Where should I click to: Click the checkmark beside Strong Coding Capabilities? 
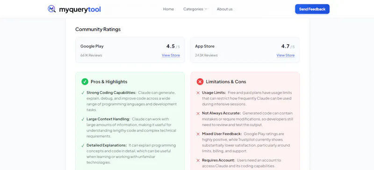(83, 93)
